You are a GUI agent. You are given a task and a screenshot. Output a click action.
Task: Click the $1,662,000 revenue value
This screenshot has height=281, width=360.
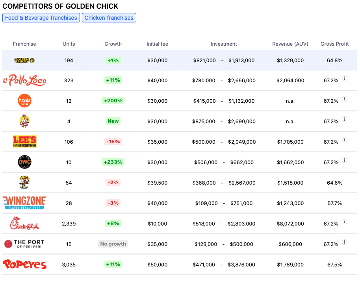(x=290, y=163)
